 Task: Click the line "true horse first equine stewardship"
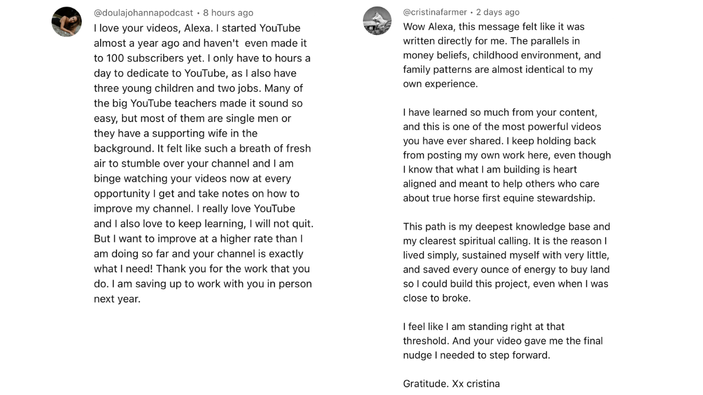point(499,198)
